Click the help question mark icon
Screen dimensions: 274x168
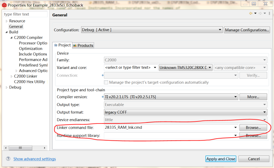8,159
